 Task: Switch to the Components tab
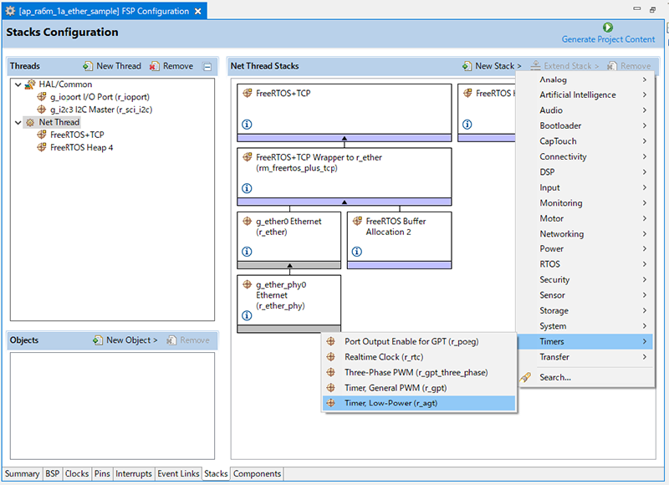click(257, 473)
